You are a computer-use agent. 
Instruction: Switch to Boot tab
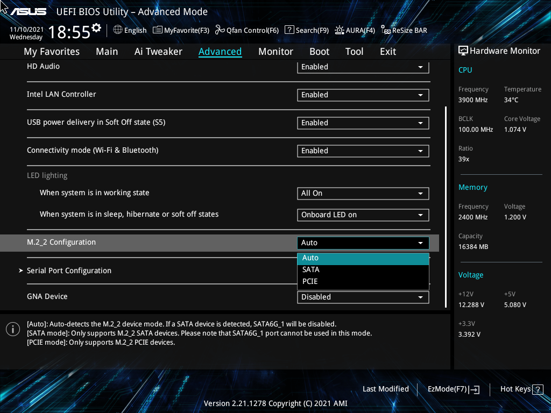(x=319, y=52)
